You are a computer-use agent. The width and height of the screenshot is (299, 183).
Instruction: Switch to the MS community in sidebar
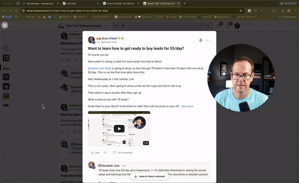(6, 77)
